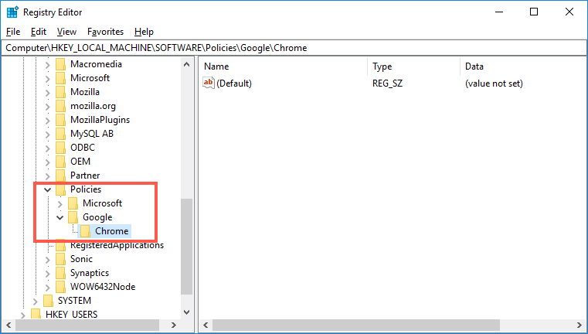Open the Favorites menu
The image size is (588, 334).
105,32
